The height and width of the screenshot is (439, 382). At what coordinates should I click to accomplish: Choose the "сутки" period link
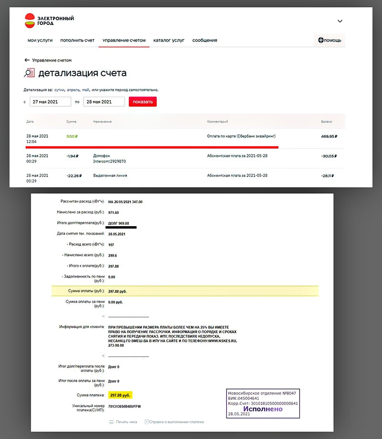(60, 90)
